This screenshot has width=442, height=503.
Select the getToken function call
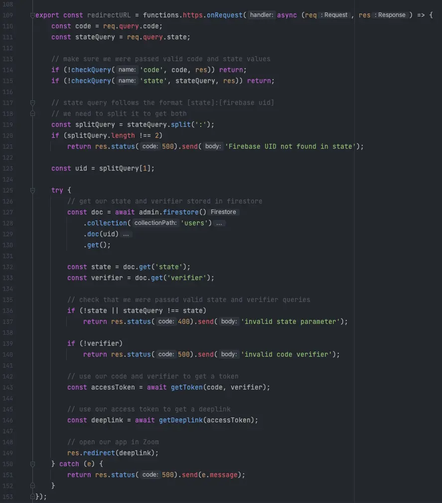click(187, 387)
